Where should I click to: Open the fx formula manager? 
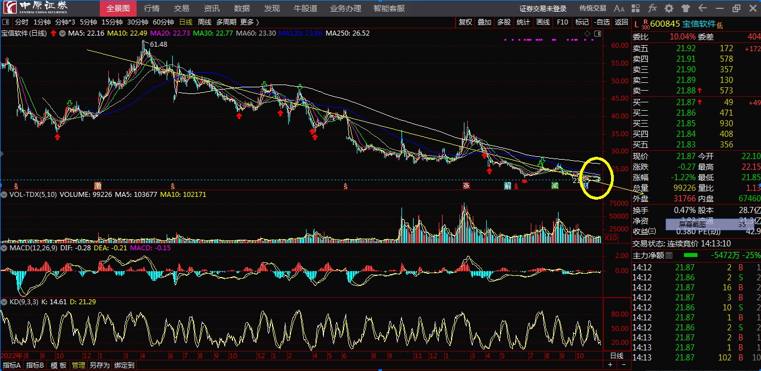point(653,8)
